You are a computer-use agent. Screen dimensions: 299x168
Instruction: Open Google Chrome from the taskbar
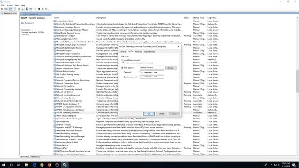tap(42, 165)
